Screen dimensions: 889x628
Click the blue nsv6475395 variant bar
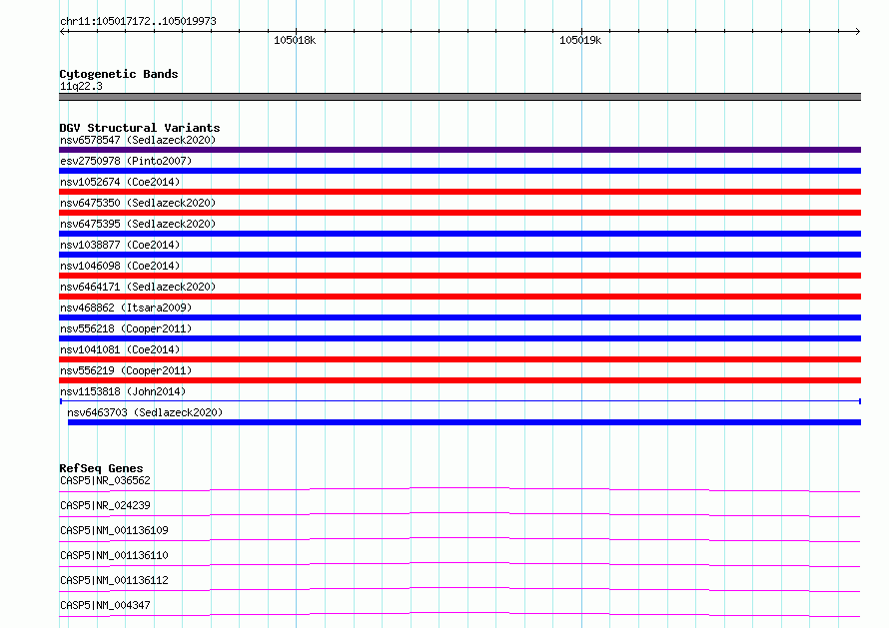pos(459,234)
